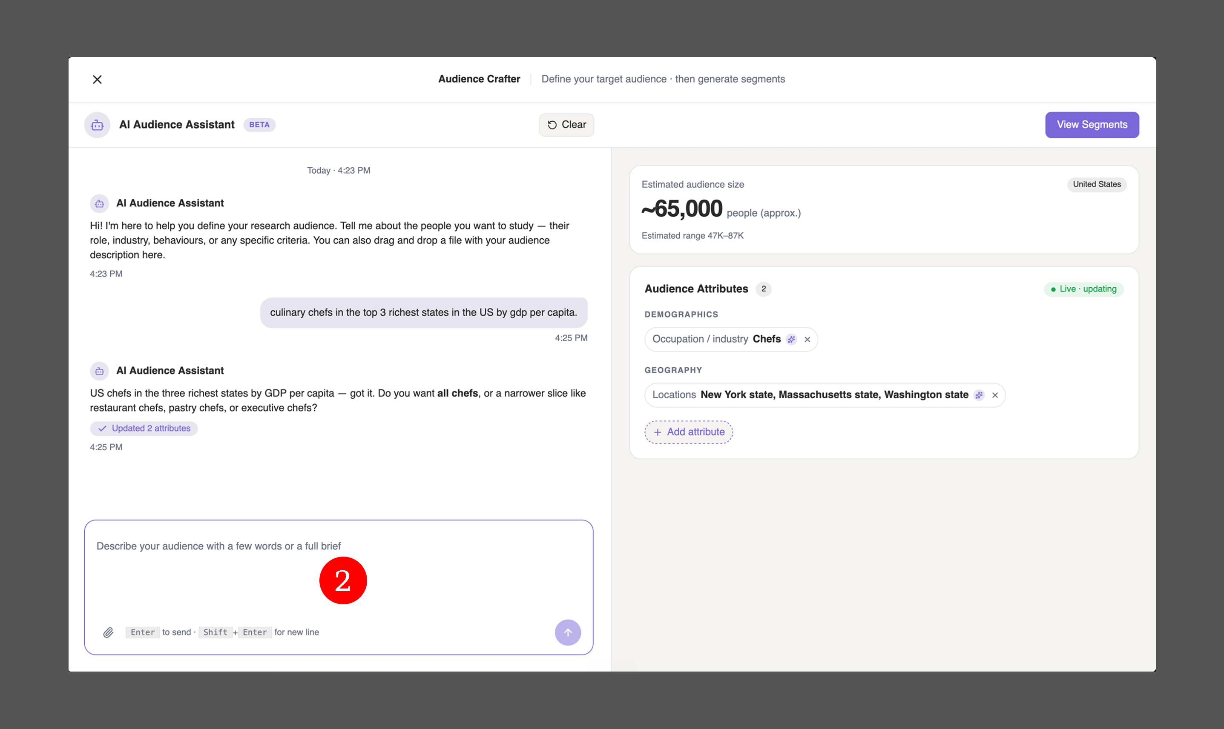Click the bold "all chefs" text in the reply
Screen dimensions: 1224x729
tap(458, 394)
